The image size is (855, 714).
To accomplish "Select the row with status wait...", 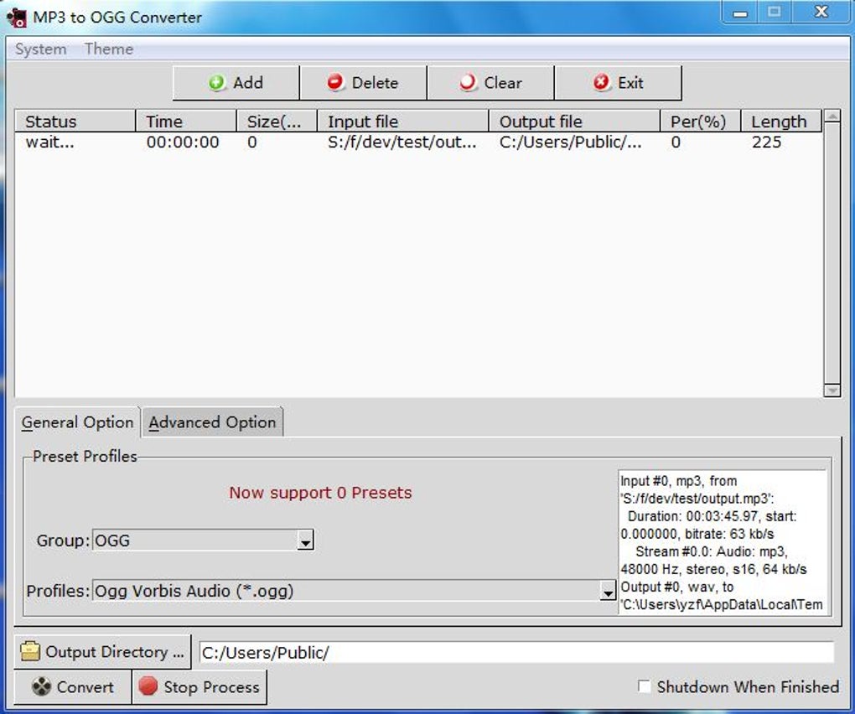I will point(417,142).
